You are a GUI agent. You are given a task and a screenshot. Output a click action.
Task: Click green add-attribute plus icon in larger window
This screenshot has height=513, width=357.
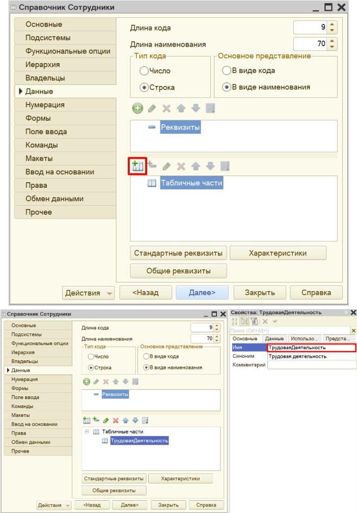tap(138, 108)
